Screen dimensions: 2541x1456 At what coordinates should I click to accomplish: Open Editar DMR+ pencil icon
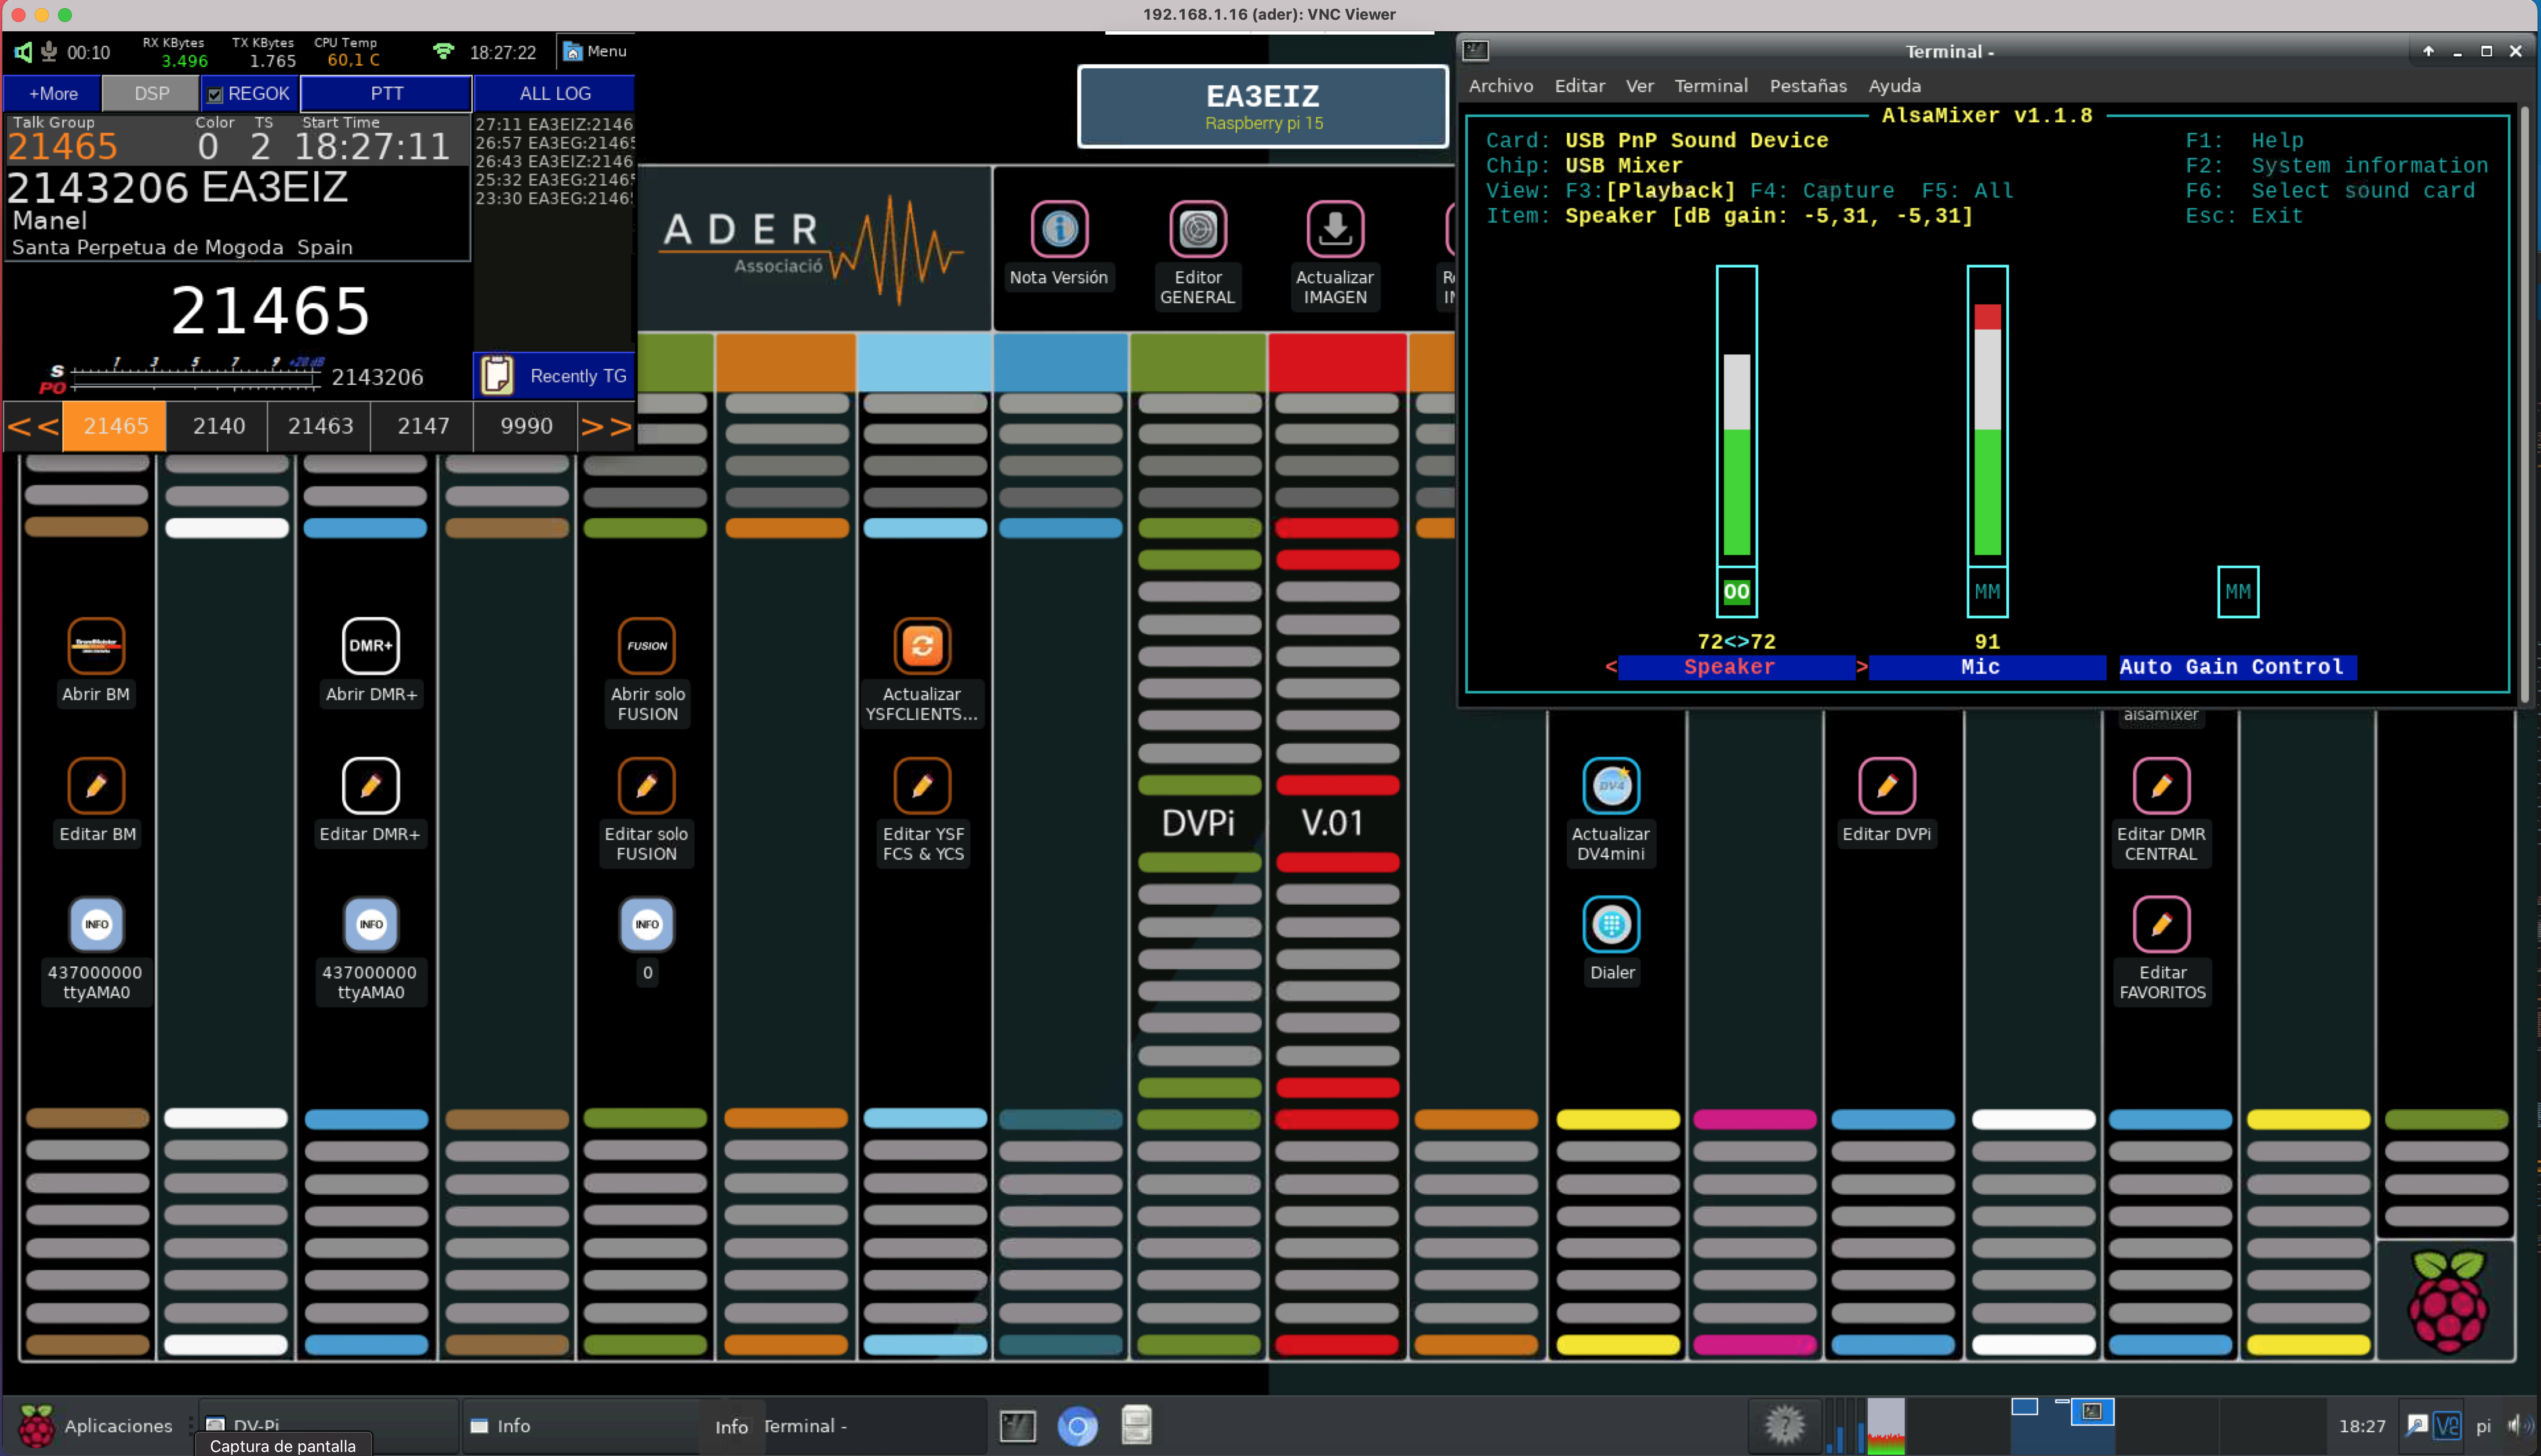click(370, 785)
